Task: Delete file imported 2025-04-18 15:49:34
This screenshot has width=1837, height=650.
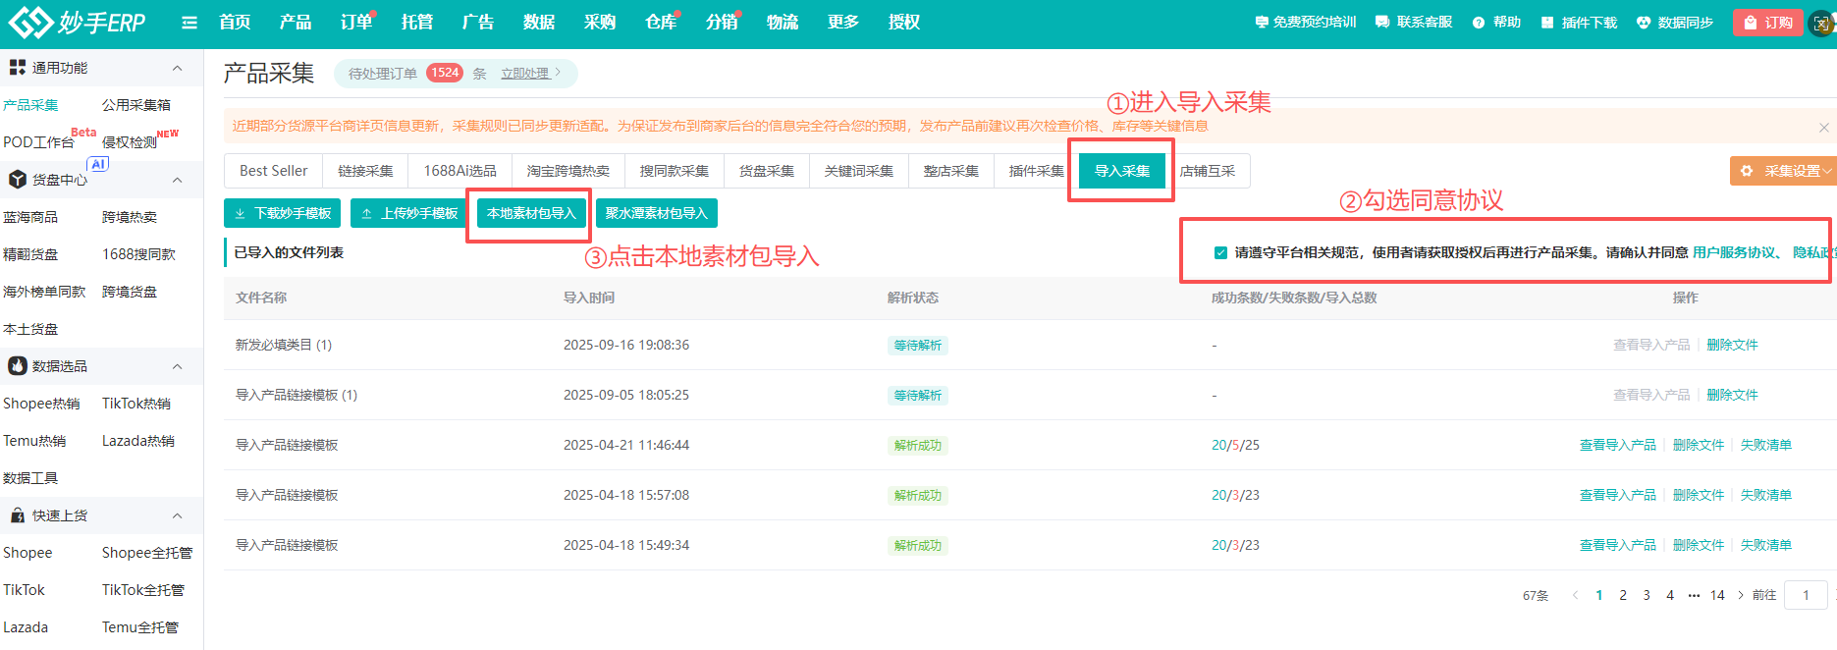Action: [x=1698, y=545]
